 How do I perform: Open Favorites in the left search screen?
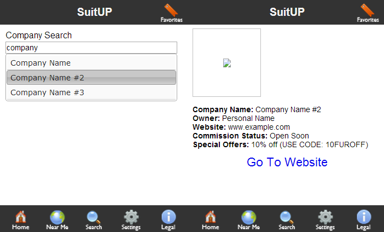171,13
